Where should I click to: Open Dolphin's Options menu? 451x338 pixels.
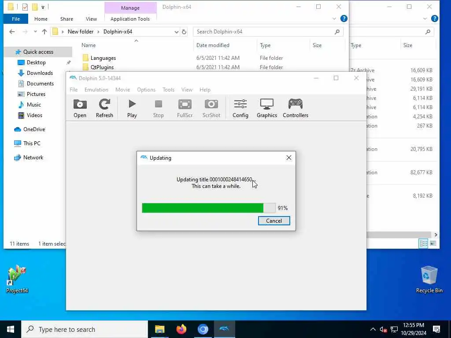coord(146,90)
